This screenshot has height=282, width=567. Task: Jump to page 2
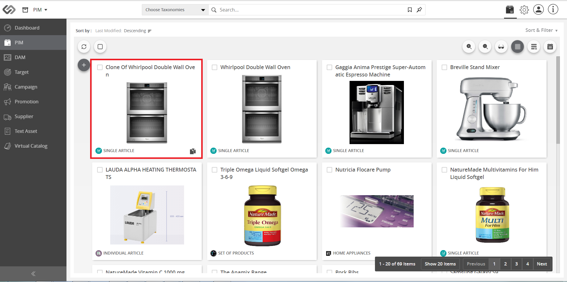click(x=505, y=264)
